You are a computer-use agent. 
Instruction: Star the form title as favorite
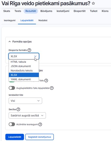click(93, 3)
